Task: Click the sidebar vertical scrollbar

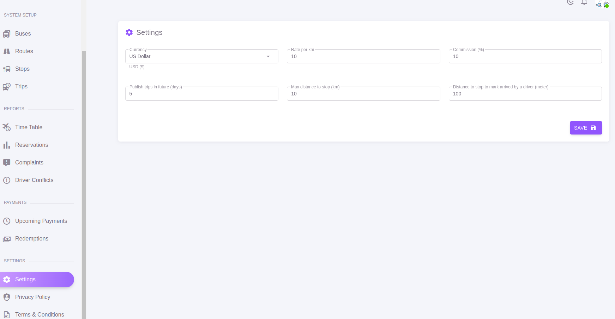Action: click(84, 176)
